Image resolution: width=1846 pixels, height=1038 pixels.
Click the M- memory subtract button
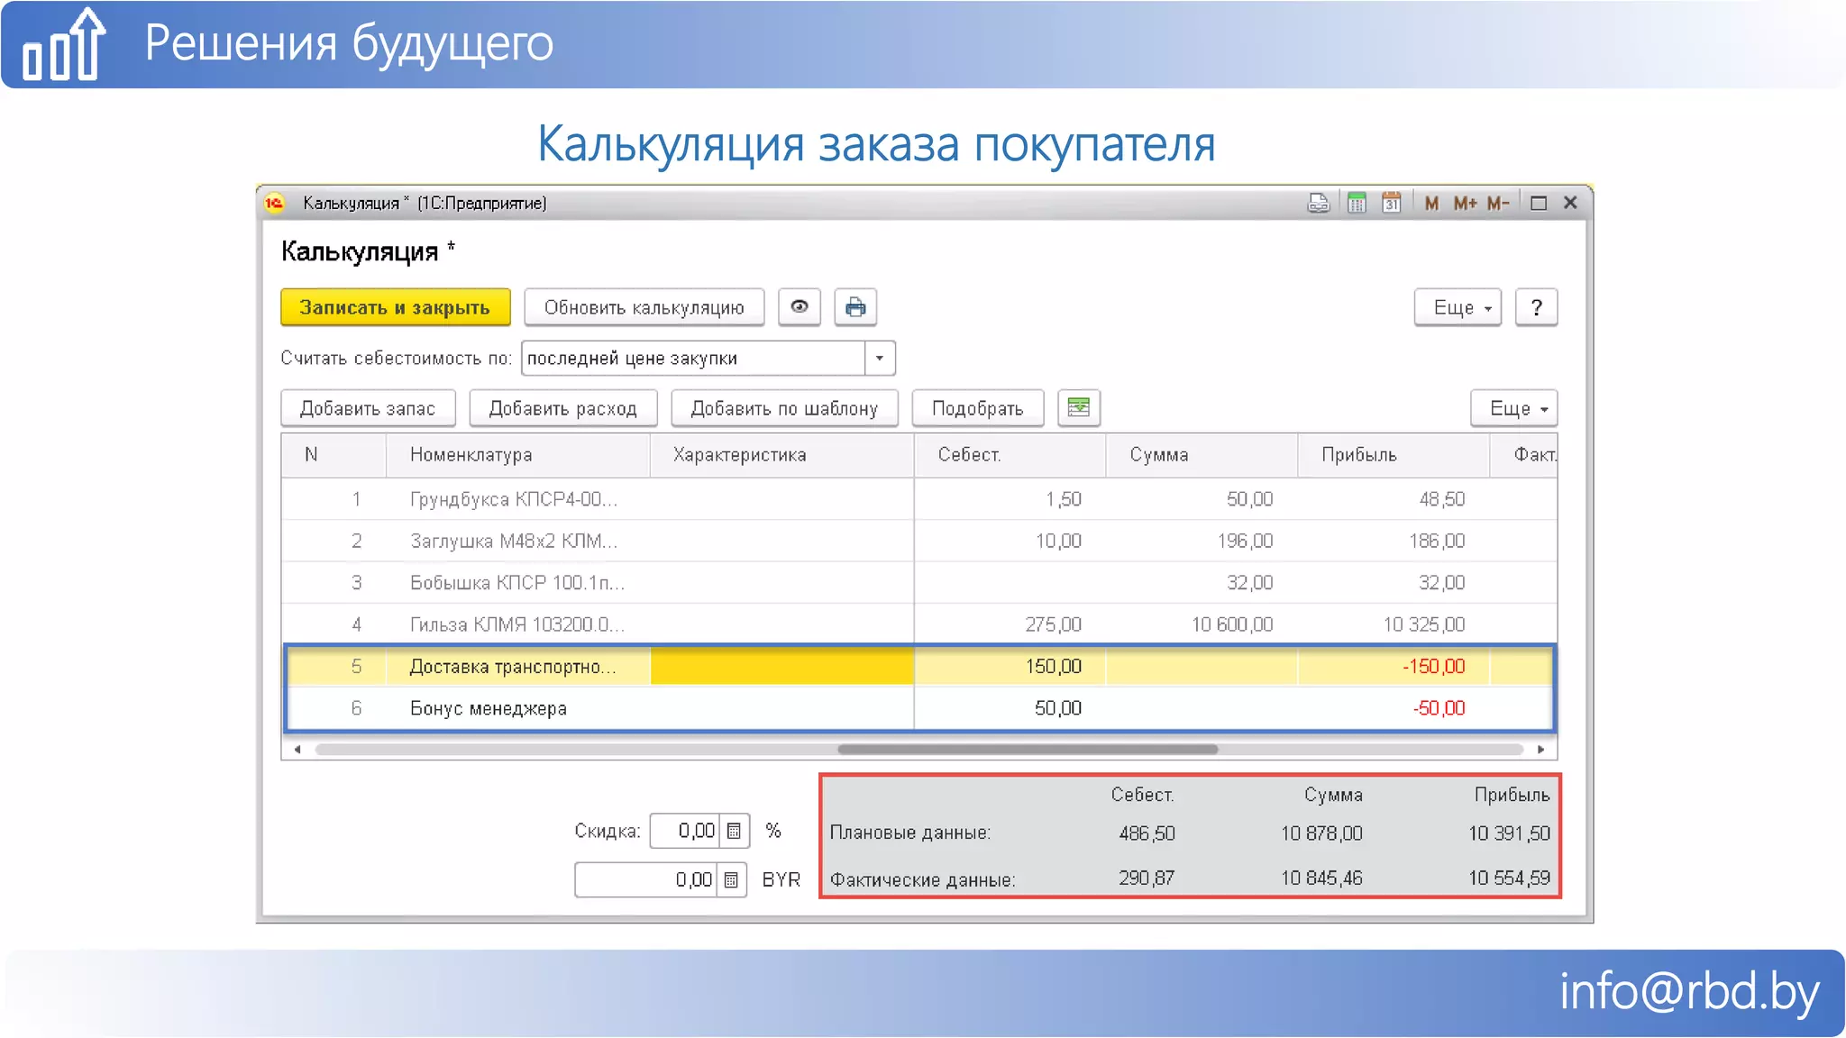(x=1498, y=203)
